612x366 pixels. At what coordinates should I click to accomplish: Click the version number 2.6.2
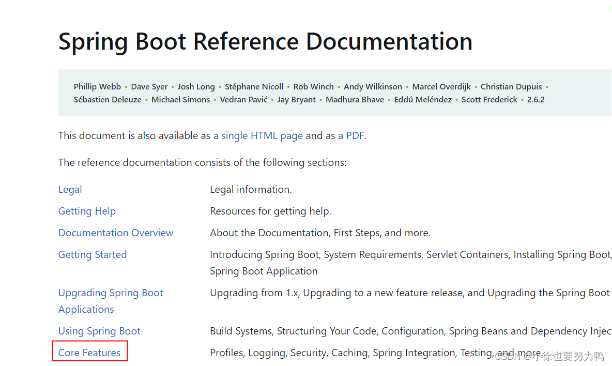535,99
